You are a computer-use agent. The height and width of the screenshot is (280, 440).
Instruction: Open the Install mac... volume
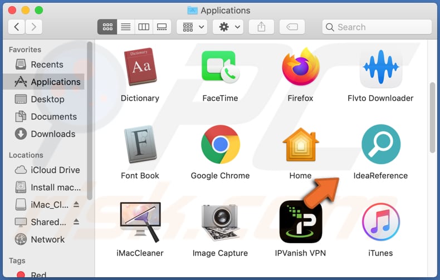[44, 187]
